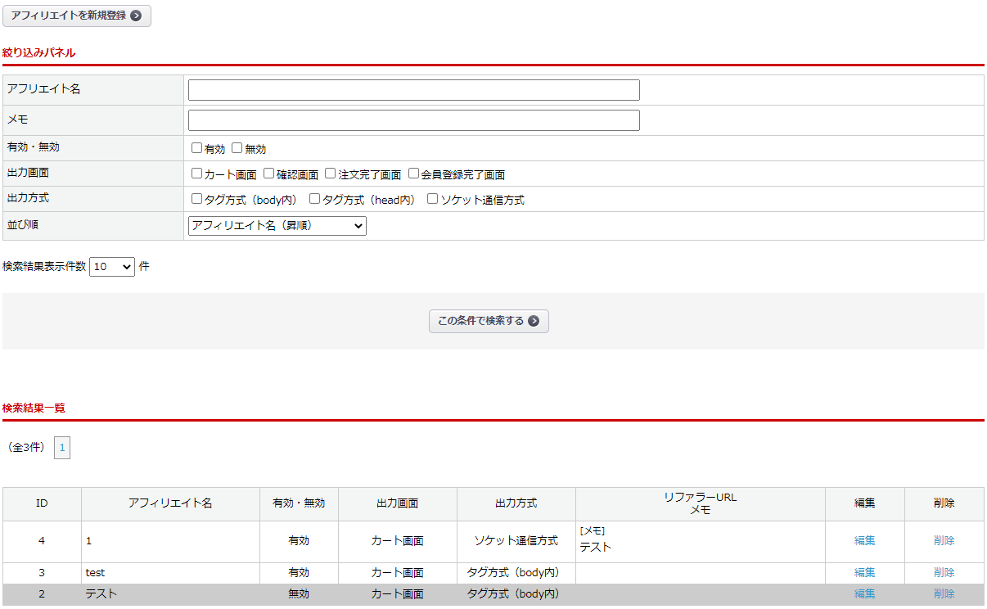Click the この条件で検索する search button

489,321
